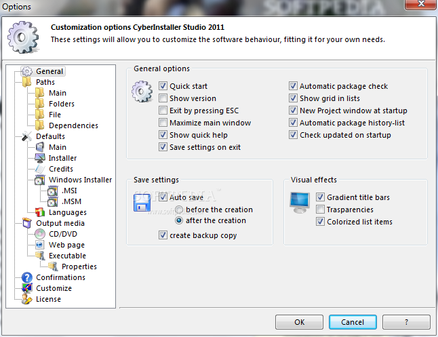Click the Cancel button

pyautogui.click(x=352, y=322)
